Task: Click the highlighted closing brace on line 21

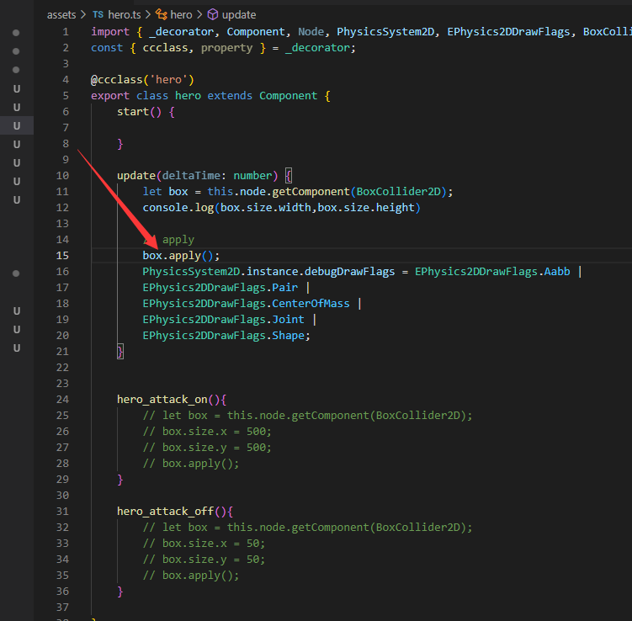Action: click(x=120, y=352)
